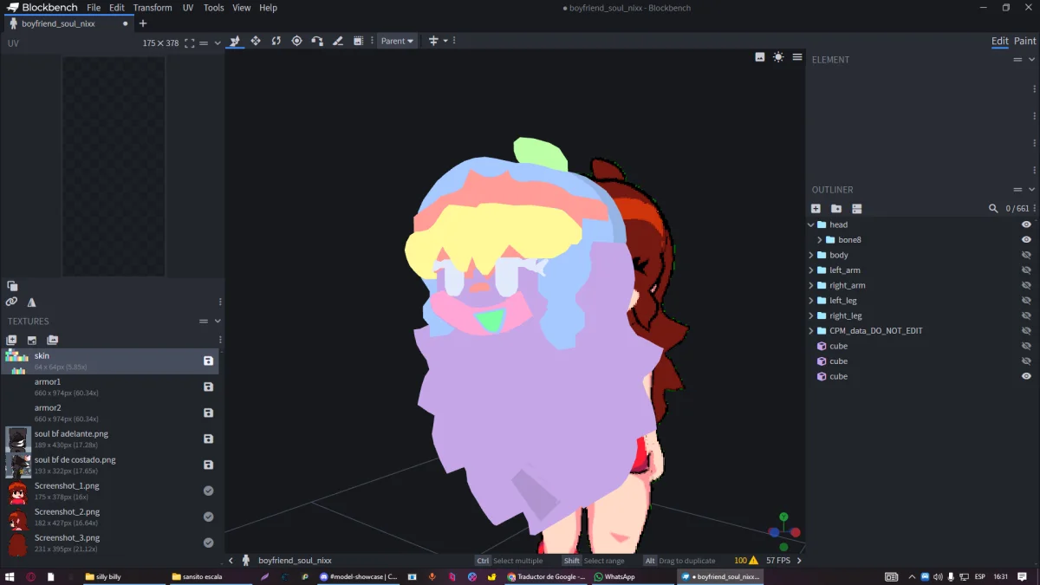
Task: Select the Move tool in toolbar
Action: (x=256, y=41)
